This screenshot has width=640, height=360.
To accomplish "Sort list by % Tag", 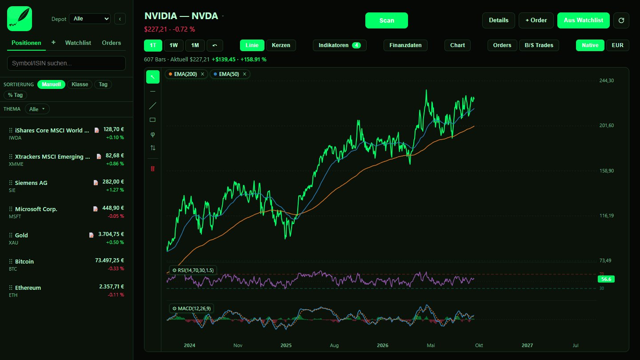I will (x=15, y=95).
